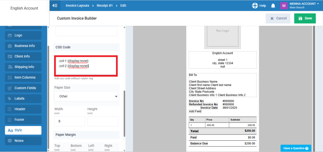Click the Price column header
Image resolution: width=323 pixels, height=152 pixels.
(x=217, y=120)
